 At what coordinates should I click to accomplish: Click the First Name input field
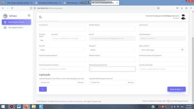pos(62,29)
